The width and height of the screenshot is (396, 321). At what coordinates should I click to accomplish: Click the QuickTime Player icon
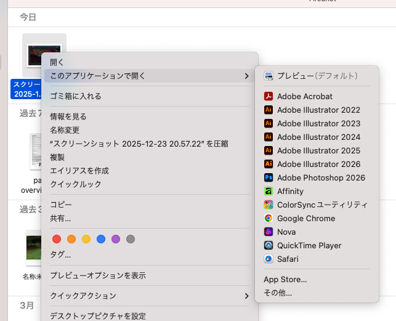(269, 245)
